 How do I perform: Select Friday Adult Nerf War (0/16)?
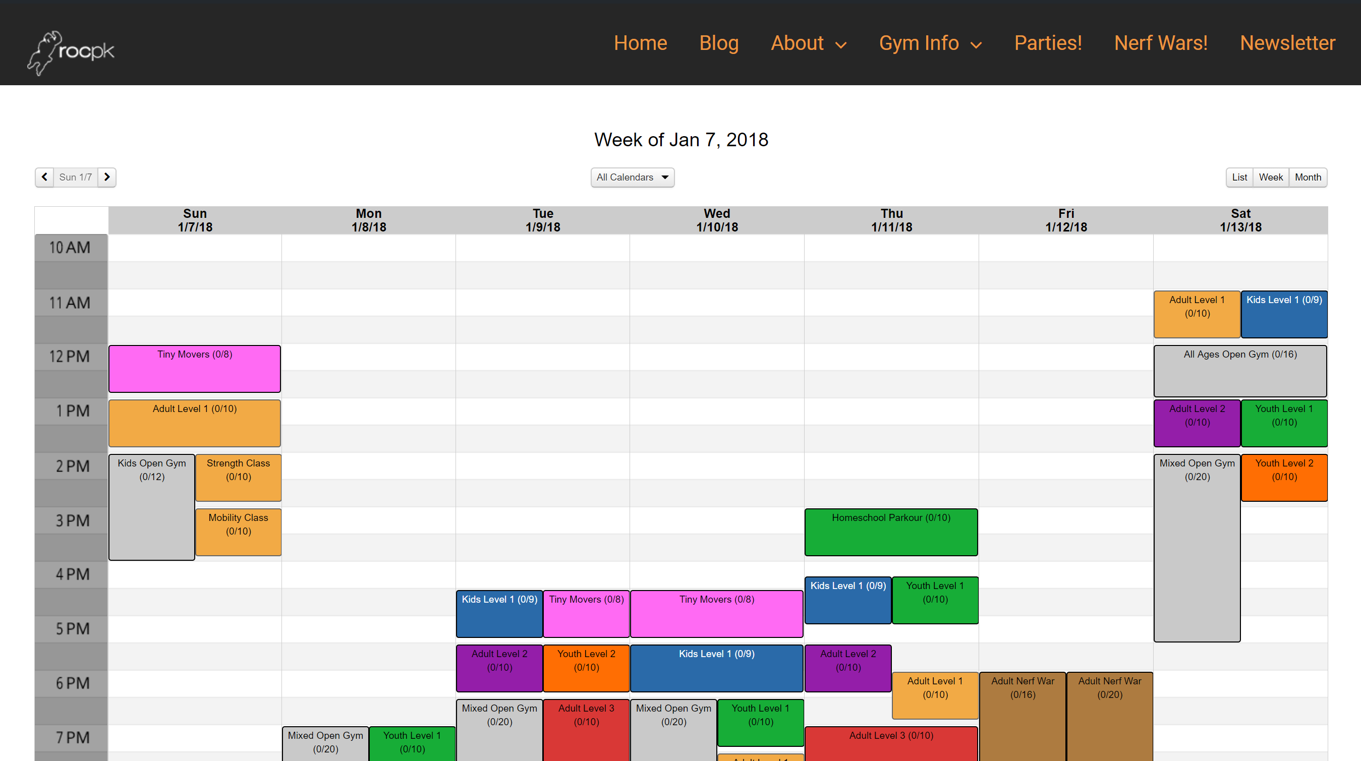pyautogui.click(x=1023, y=716)
